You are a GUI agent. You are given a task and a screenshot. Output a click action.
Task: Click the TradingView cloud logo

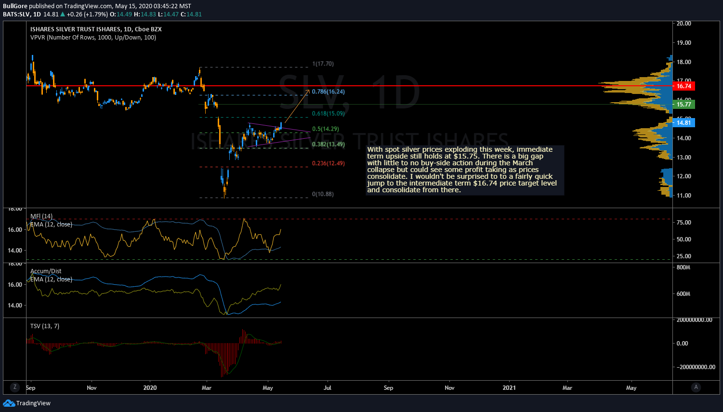[9, 403]
